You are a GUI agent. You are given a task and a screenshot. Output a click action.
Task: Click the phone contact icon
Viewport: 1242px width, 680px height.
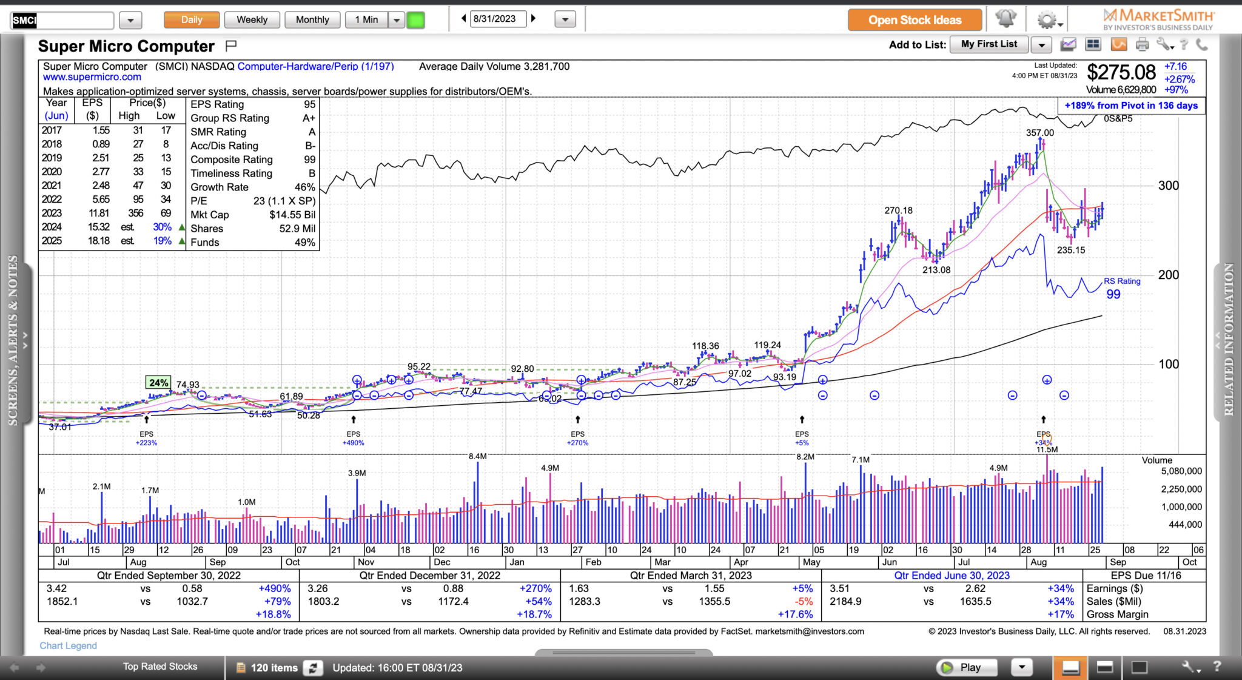[1201, 44]
